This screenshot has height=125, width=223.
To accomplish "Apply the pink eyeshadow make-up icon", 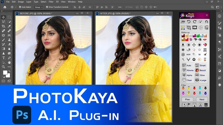I will click(190, 40).
